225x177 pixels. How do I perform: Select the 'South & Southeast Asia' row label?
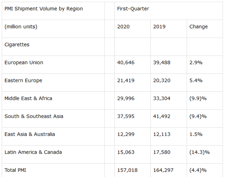click(x=34, y=116)
